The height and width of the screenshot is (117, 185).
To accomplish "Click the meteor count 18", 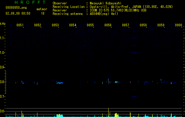I will click(x=43, y=13).
